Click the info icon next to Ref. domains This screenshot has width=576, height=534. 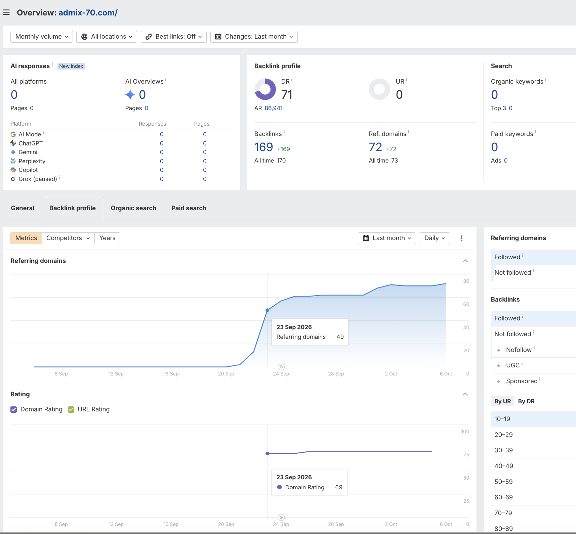tap(409, 132)
